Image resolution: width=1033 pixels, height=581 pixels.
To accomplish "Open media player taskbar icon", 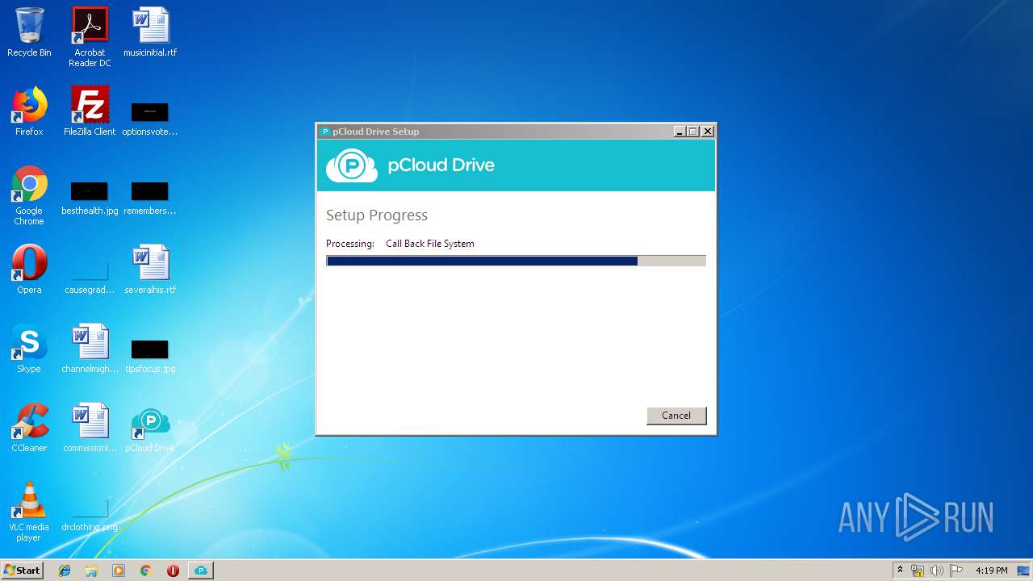I will [x=119, y=571].
